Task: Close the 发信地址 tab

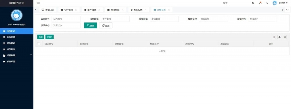Action: [122, 10]
